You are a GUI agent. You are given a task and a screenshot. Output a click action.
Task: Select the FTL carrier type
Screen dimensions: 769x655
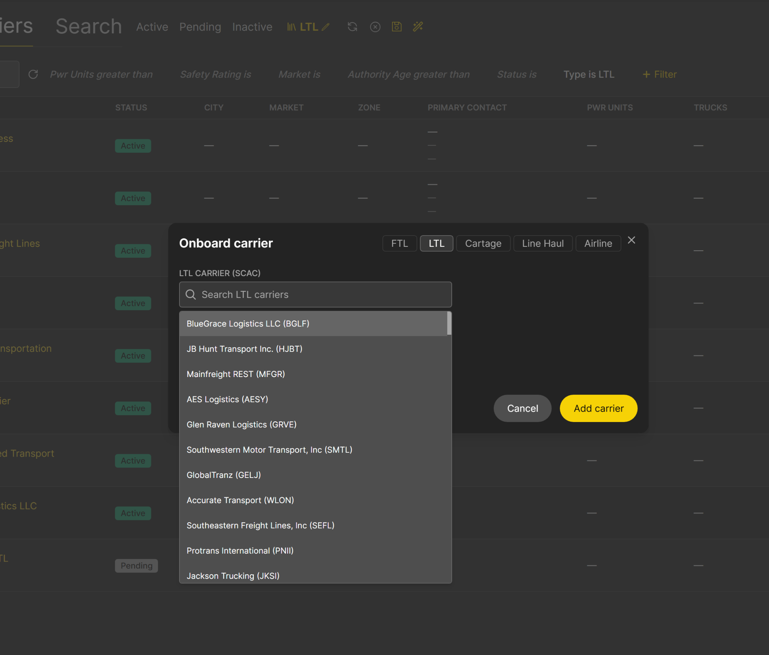point(399,243)
